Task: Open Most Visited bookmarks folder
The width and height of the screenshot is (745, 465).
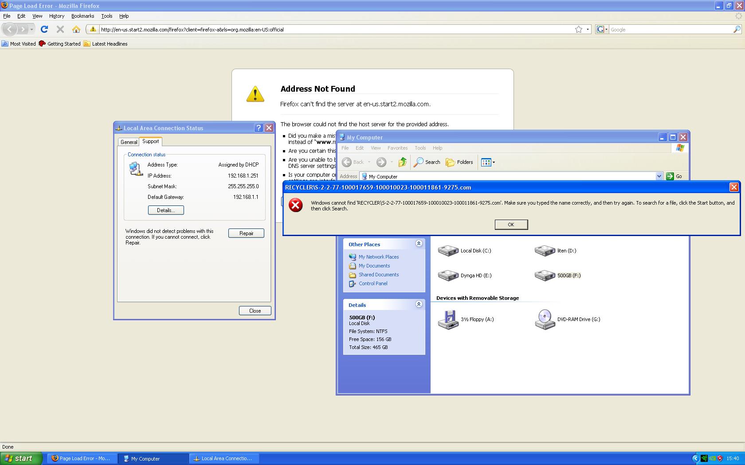Action: pyautogui.click(x=19, y=44)
